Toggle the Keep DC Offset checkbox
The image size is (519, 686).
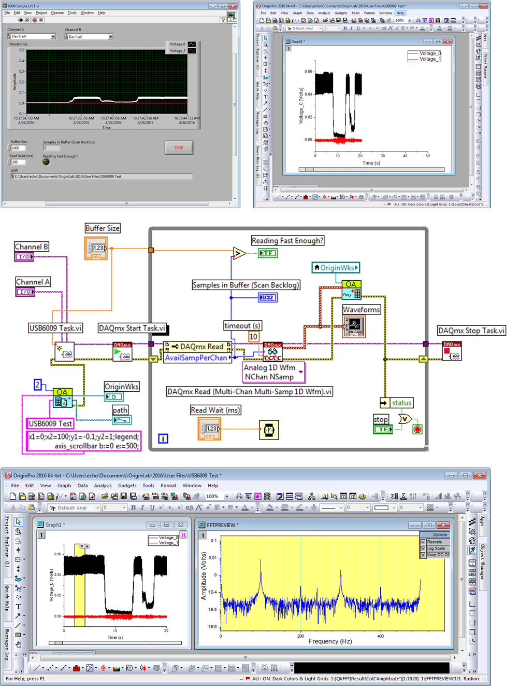tap(423, 555)
